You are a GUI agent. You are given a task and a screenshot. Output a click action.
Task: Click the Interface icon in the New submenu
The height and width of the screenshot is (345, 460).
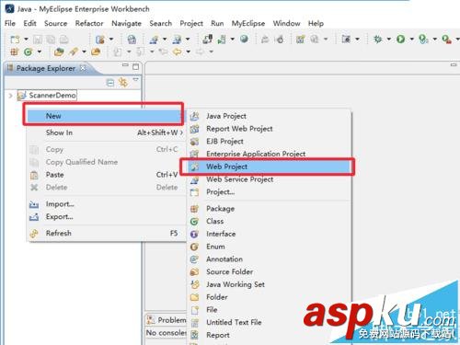[x=194, y=234]
